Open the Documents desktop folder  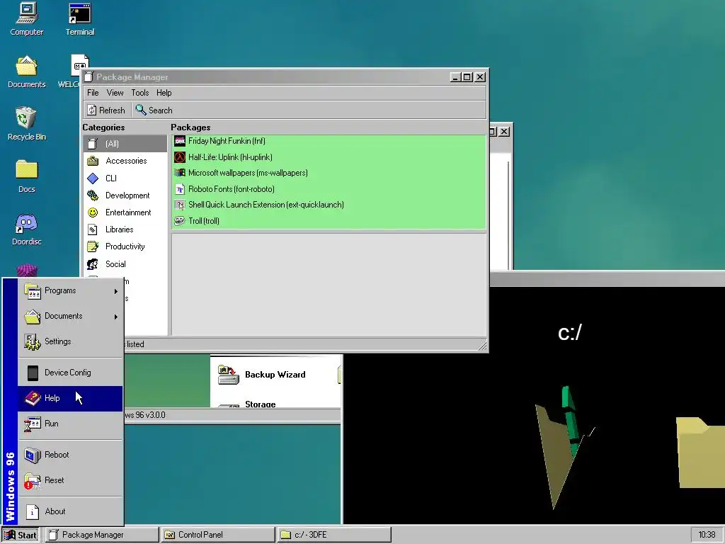coord(26,66)
